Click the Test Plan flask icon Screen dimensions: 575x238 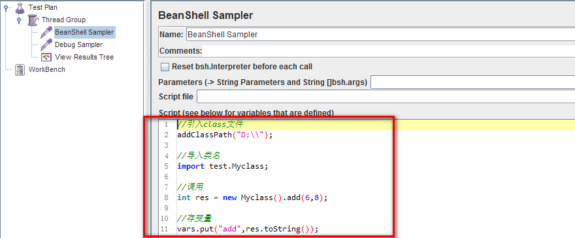coord(20,7)
